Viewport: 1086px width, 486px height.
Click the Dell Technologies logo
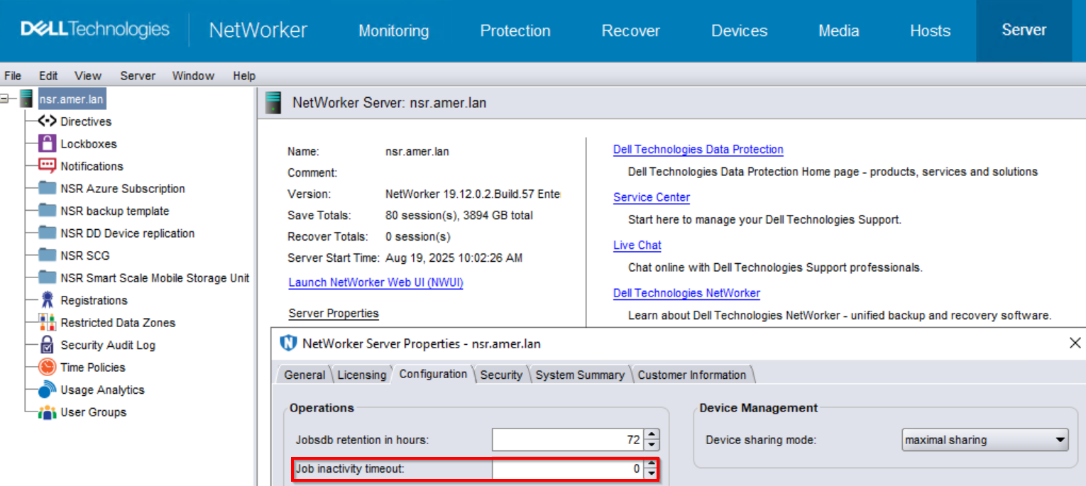pos(95,30)
